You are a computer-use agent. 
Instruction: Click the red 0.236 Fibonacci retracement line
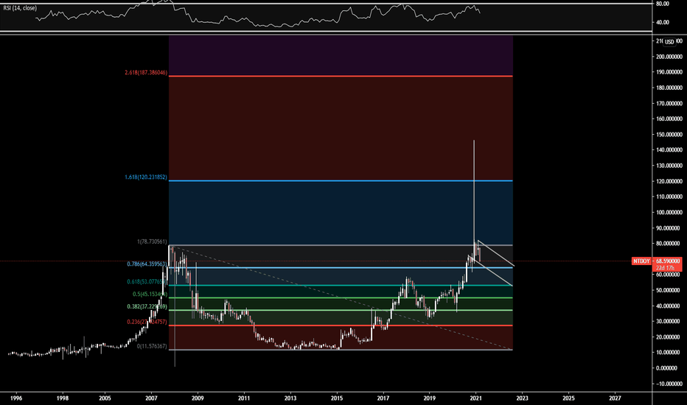[x=341, y=325]
